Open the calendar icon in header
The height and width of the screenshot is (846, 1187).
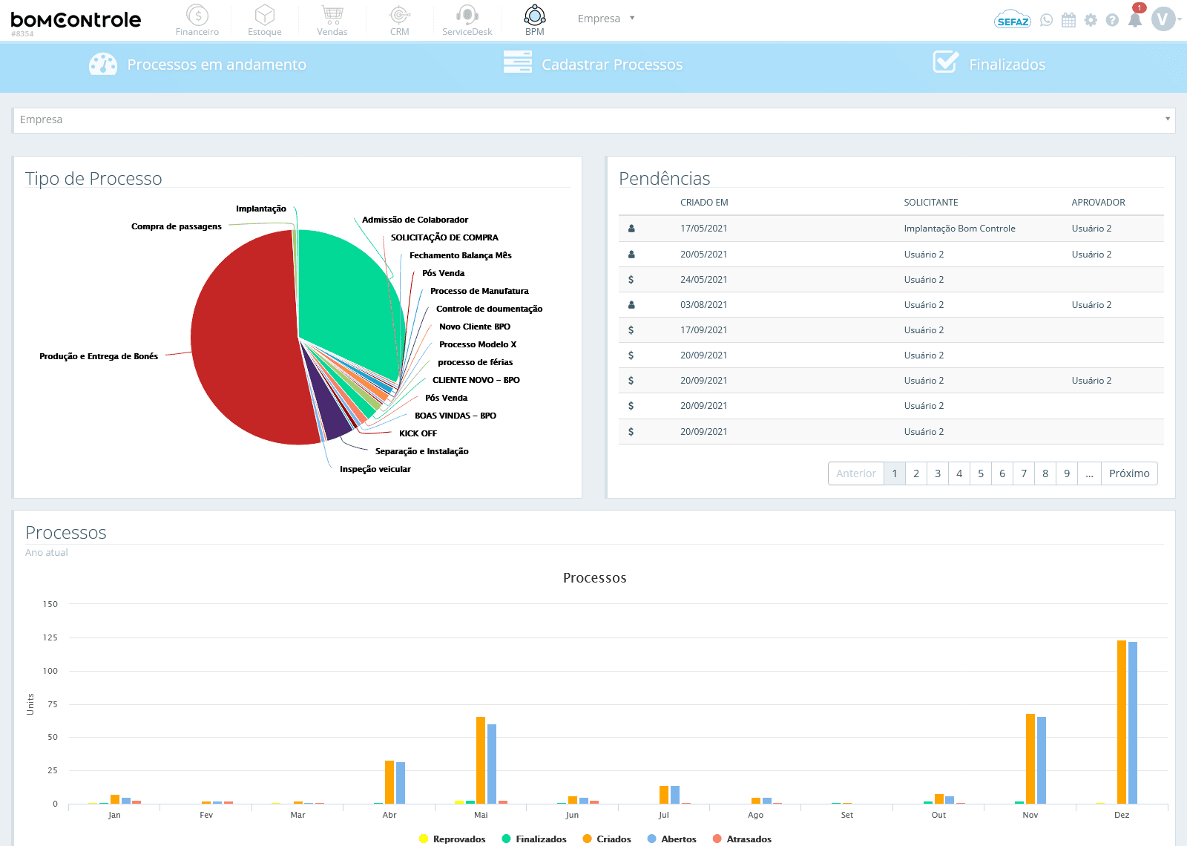click(x=1068, y=20)
